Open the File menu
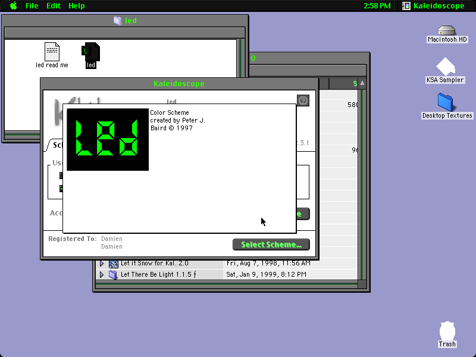The image size is (476, 357). pos(32,6)
